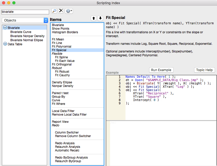Choose Fit Orthogonal from the Items list

[62, 64]
